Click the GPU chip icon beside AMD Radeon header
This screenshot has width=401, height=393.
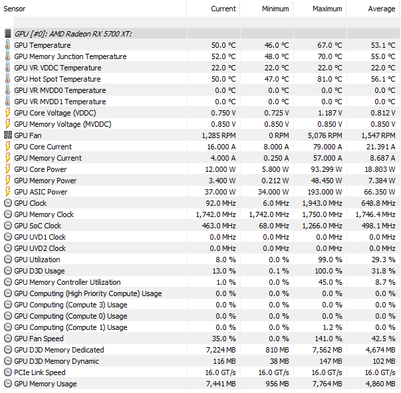click(x=8, y=33)
